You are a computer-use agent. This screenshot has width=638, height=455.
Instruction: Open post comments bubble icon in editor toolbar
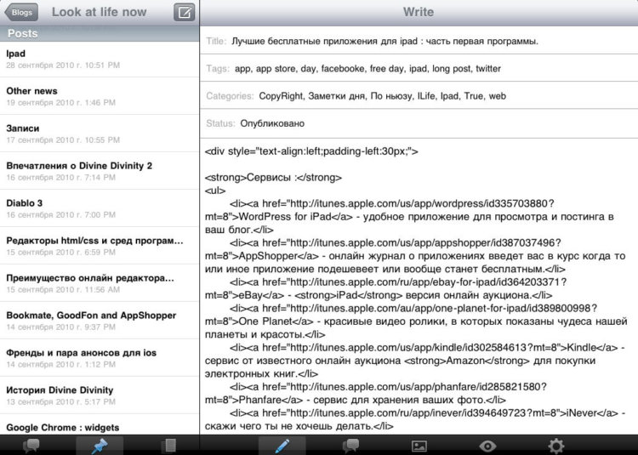[350, 446]
